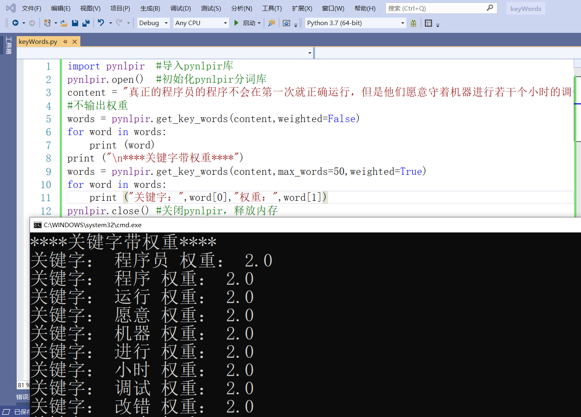Open the 测试(S) menu

click(211, 8)
